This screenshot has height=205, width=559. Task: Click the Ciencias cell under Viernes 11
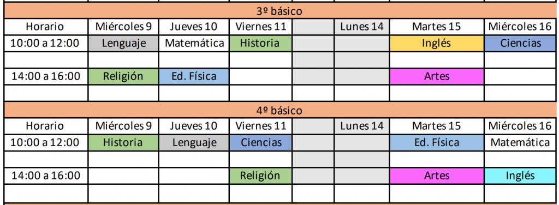260,143
